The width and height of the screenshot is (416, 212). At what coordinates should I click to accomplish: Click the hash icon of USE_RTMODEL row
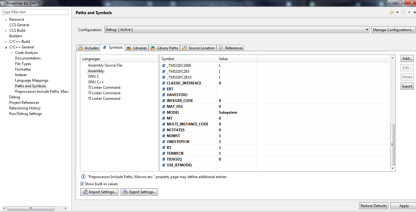pyautogui.click(x=164, y=165)
